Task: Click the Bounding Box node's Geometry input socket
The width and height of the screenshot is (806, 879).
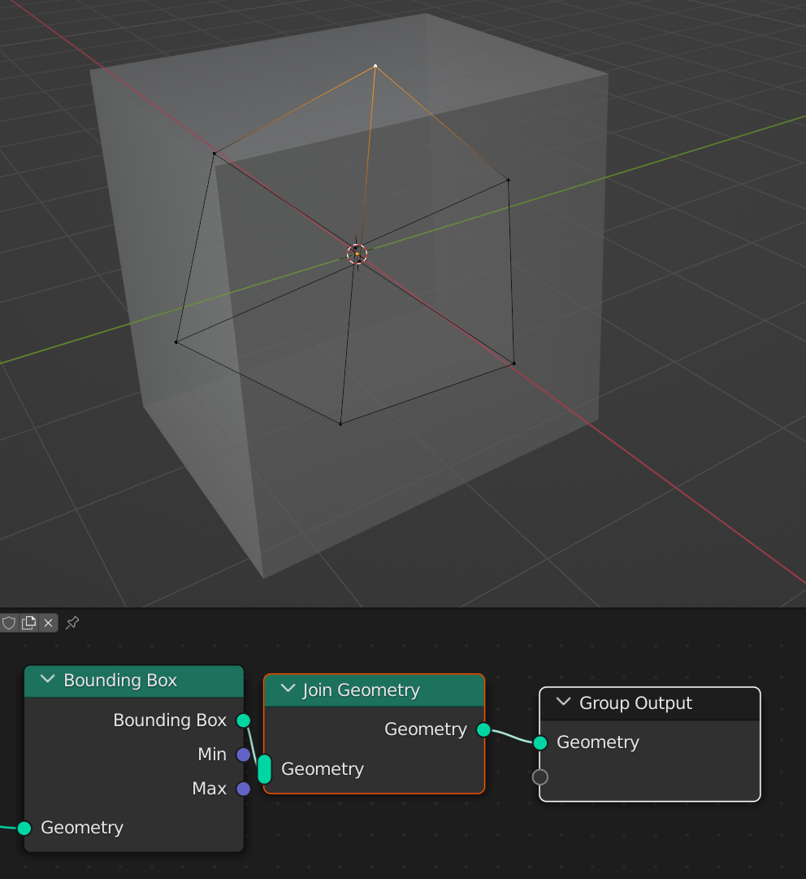Action: click(x=24, y=828)
